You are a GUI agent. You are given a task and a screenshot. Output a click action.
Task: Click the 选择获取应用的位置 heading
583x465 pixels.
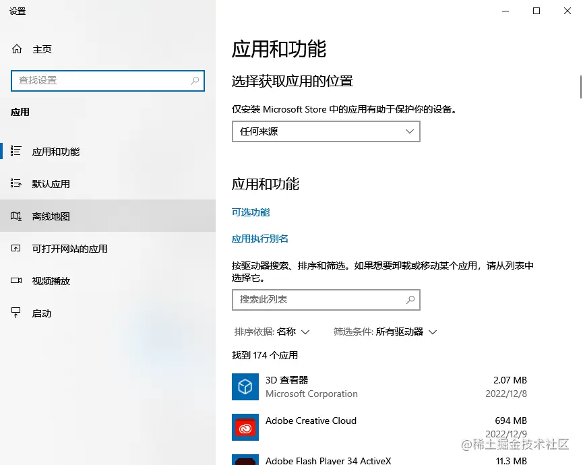(x=293, y=81)
